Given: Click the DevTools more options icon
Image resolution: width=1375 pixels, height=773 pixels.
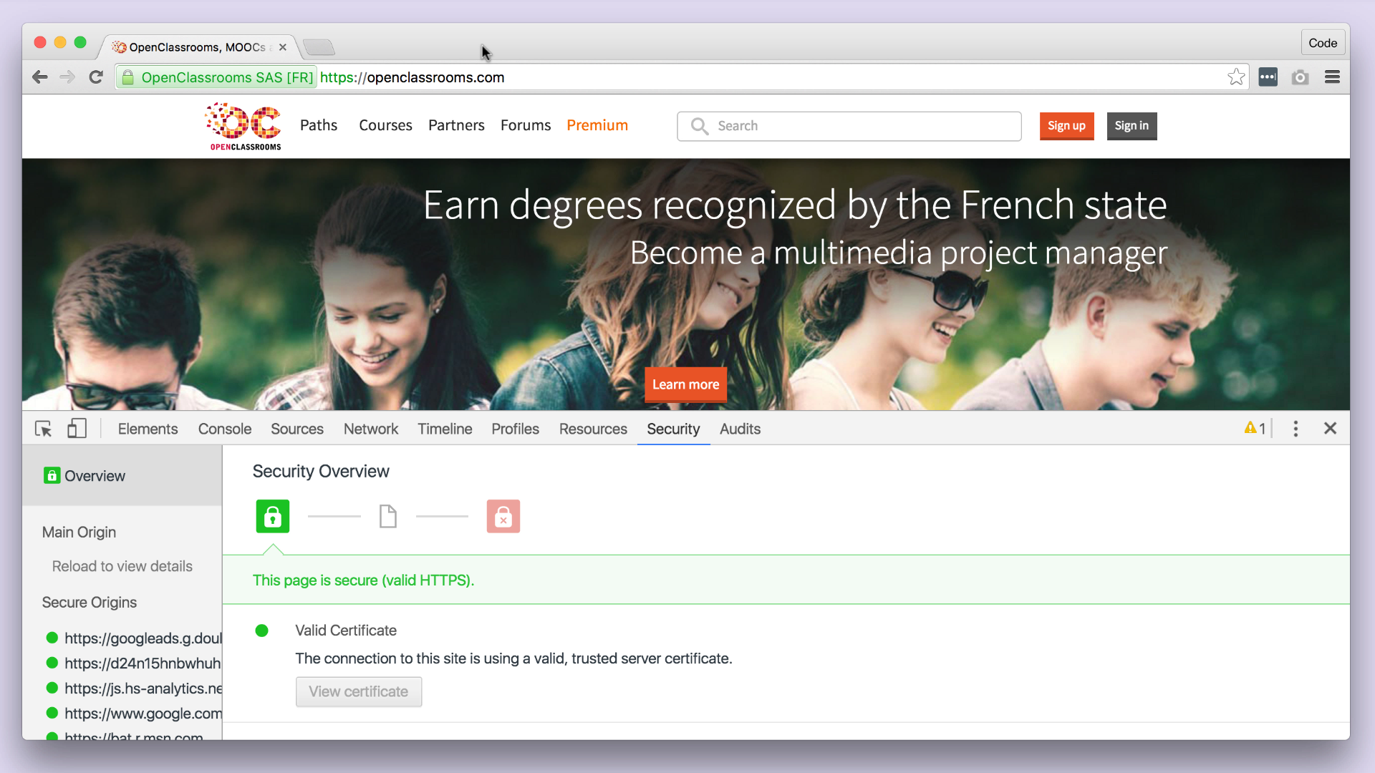Looking at the screenshot, I should pyautogui.click(x=1295, y=429).
